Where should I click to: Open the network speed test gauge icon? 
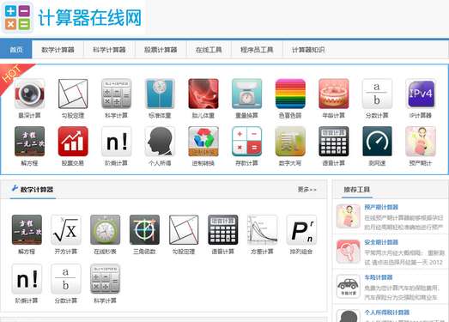pos(377,141)
